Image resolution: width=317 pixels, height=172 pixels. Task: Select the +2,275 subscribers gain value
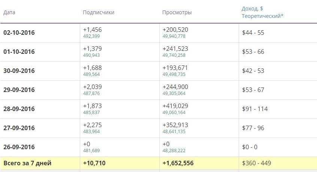pos(92,125)
